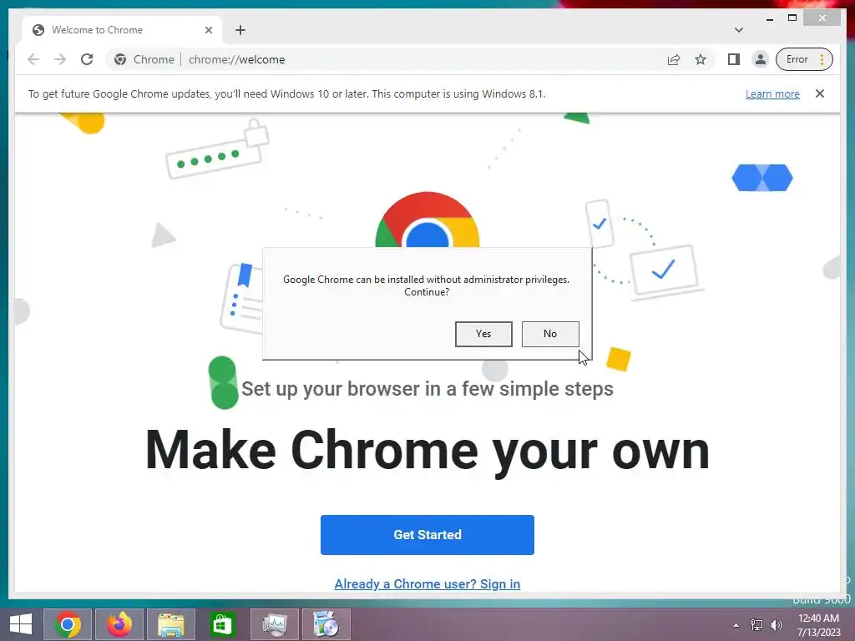Viewport: 855px width, 641px height.
Task: Close the Welcome to Chrome tab
Action: tap(208, 30)
